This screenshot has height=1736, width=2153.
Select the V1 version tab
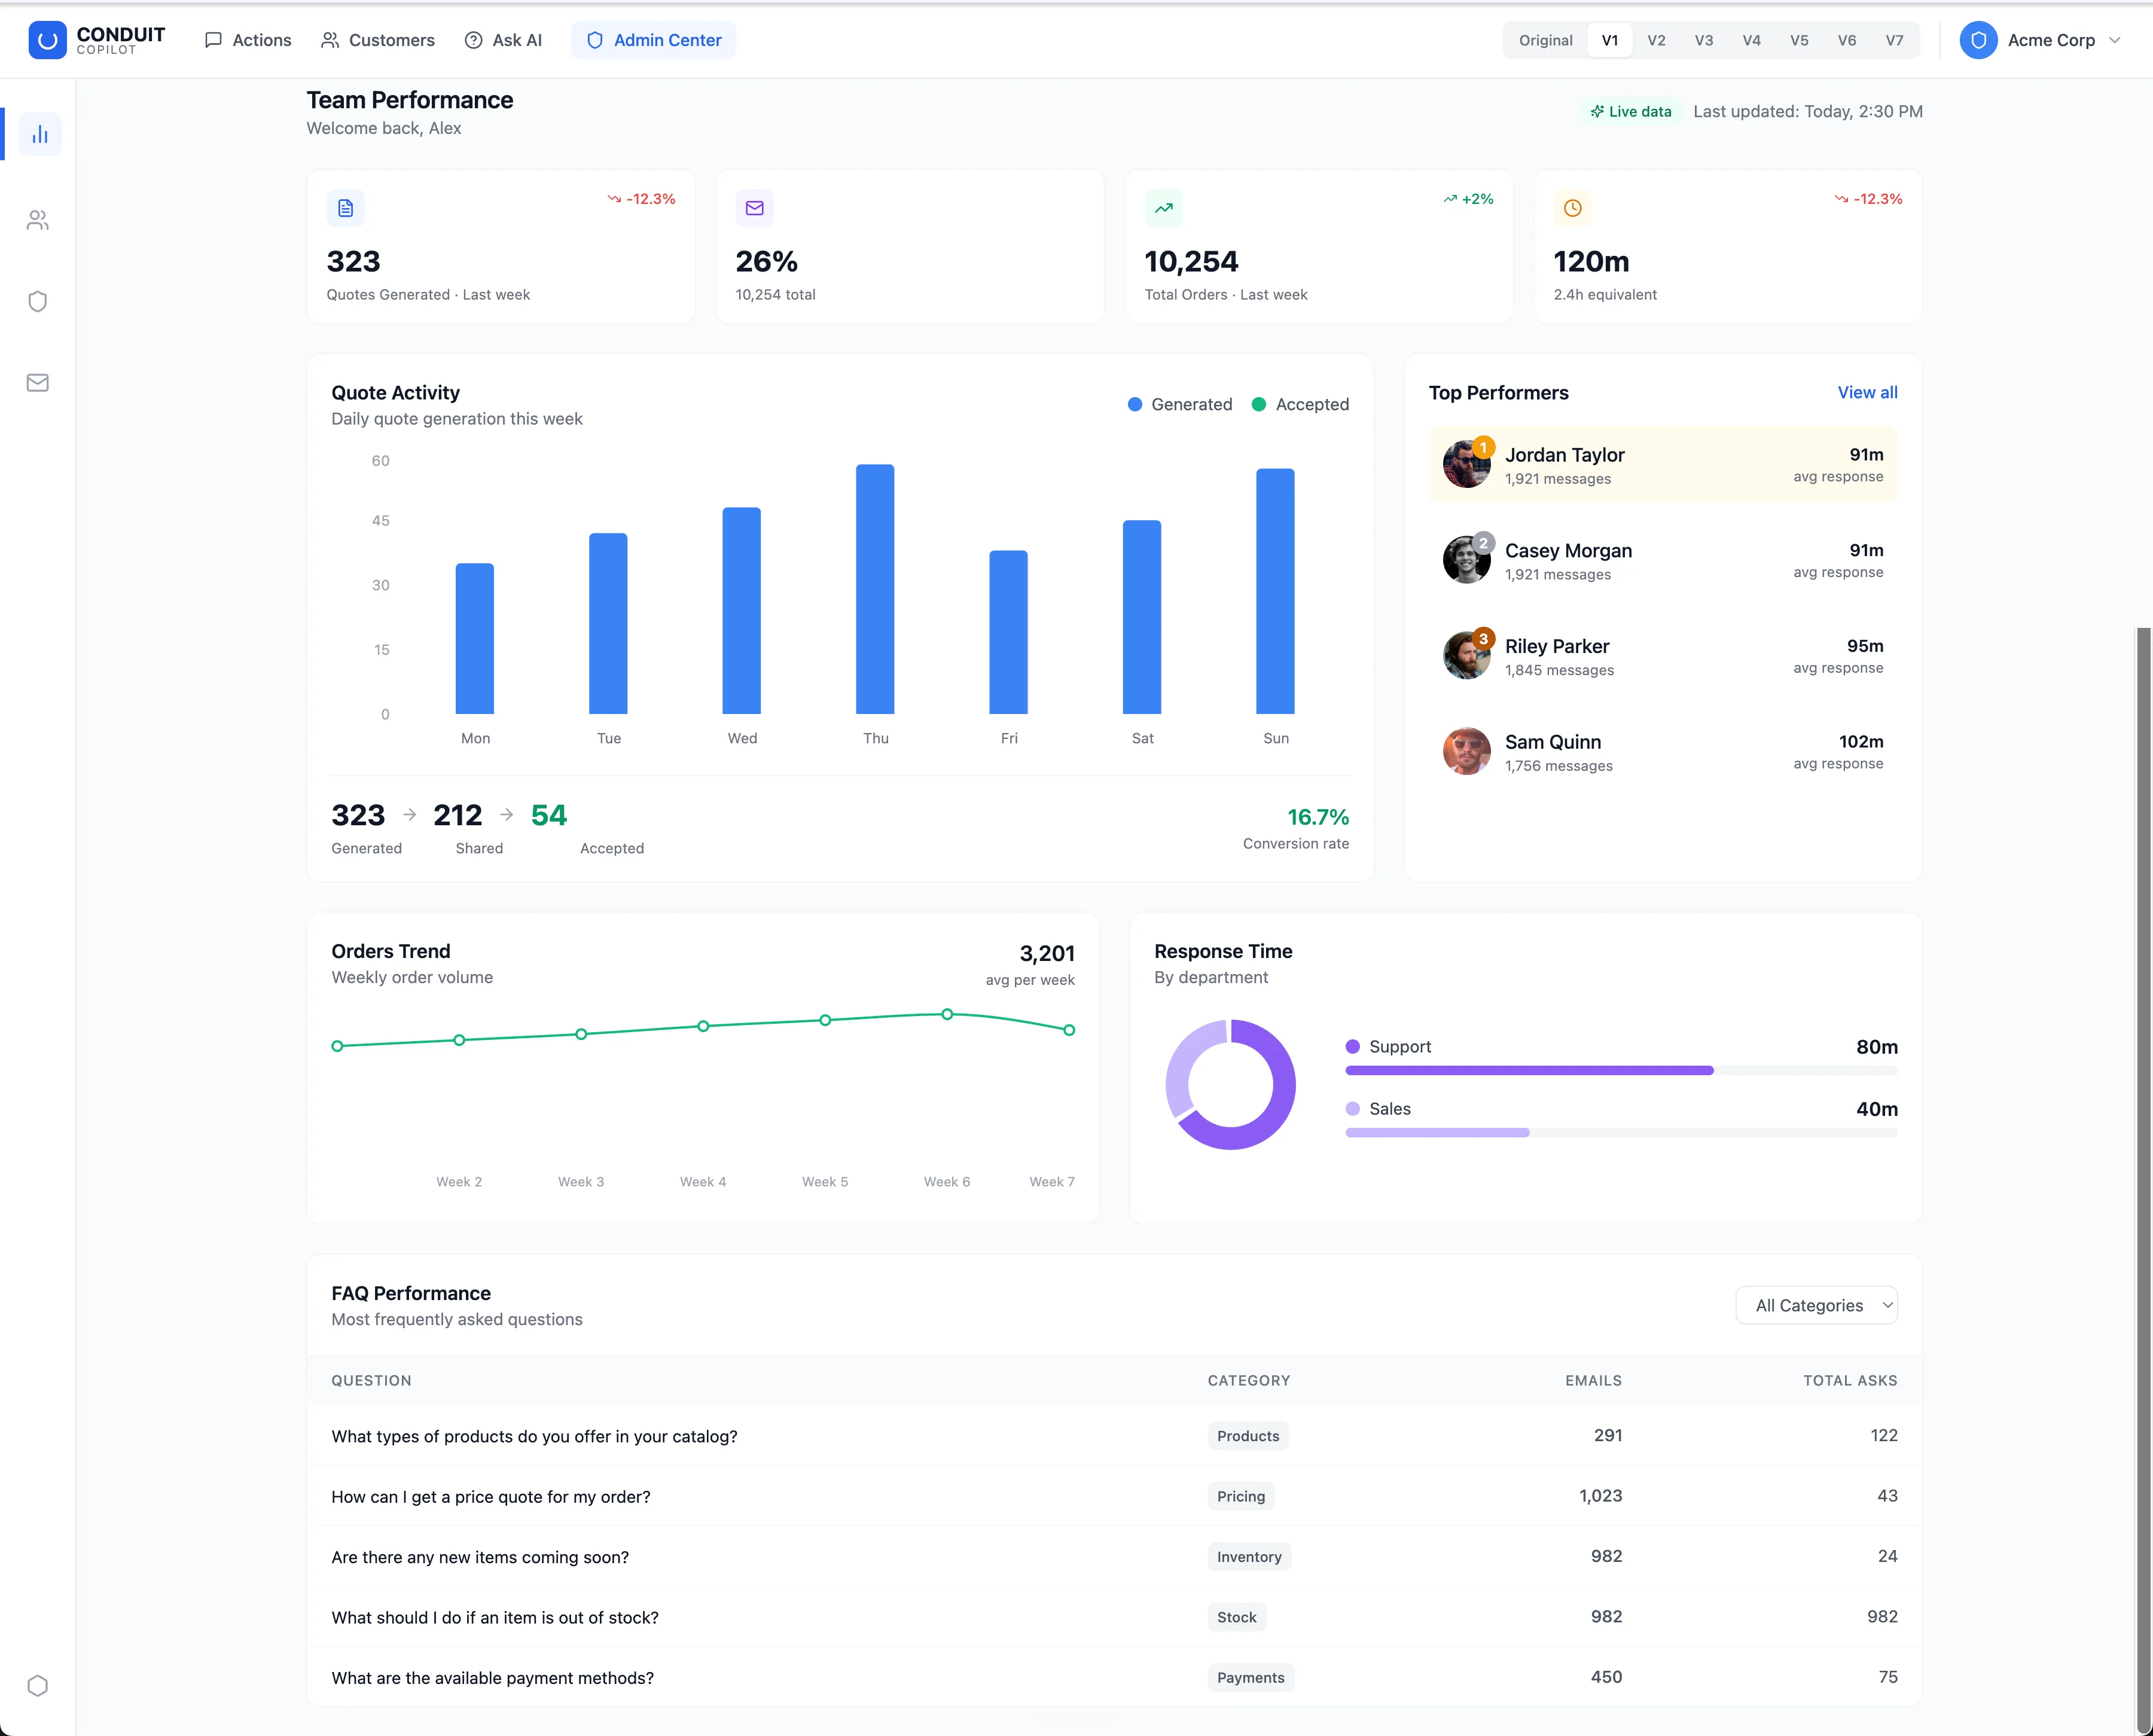[1610, 40]
